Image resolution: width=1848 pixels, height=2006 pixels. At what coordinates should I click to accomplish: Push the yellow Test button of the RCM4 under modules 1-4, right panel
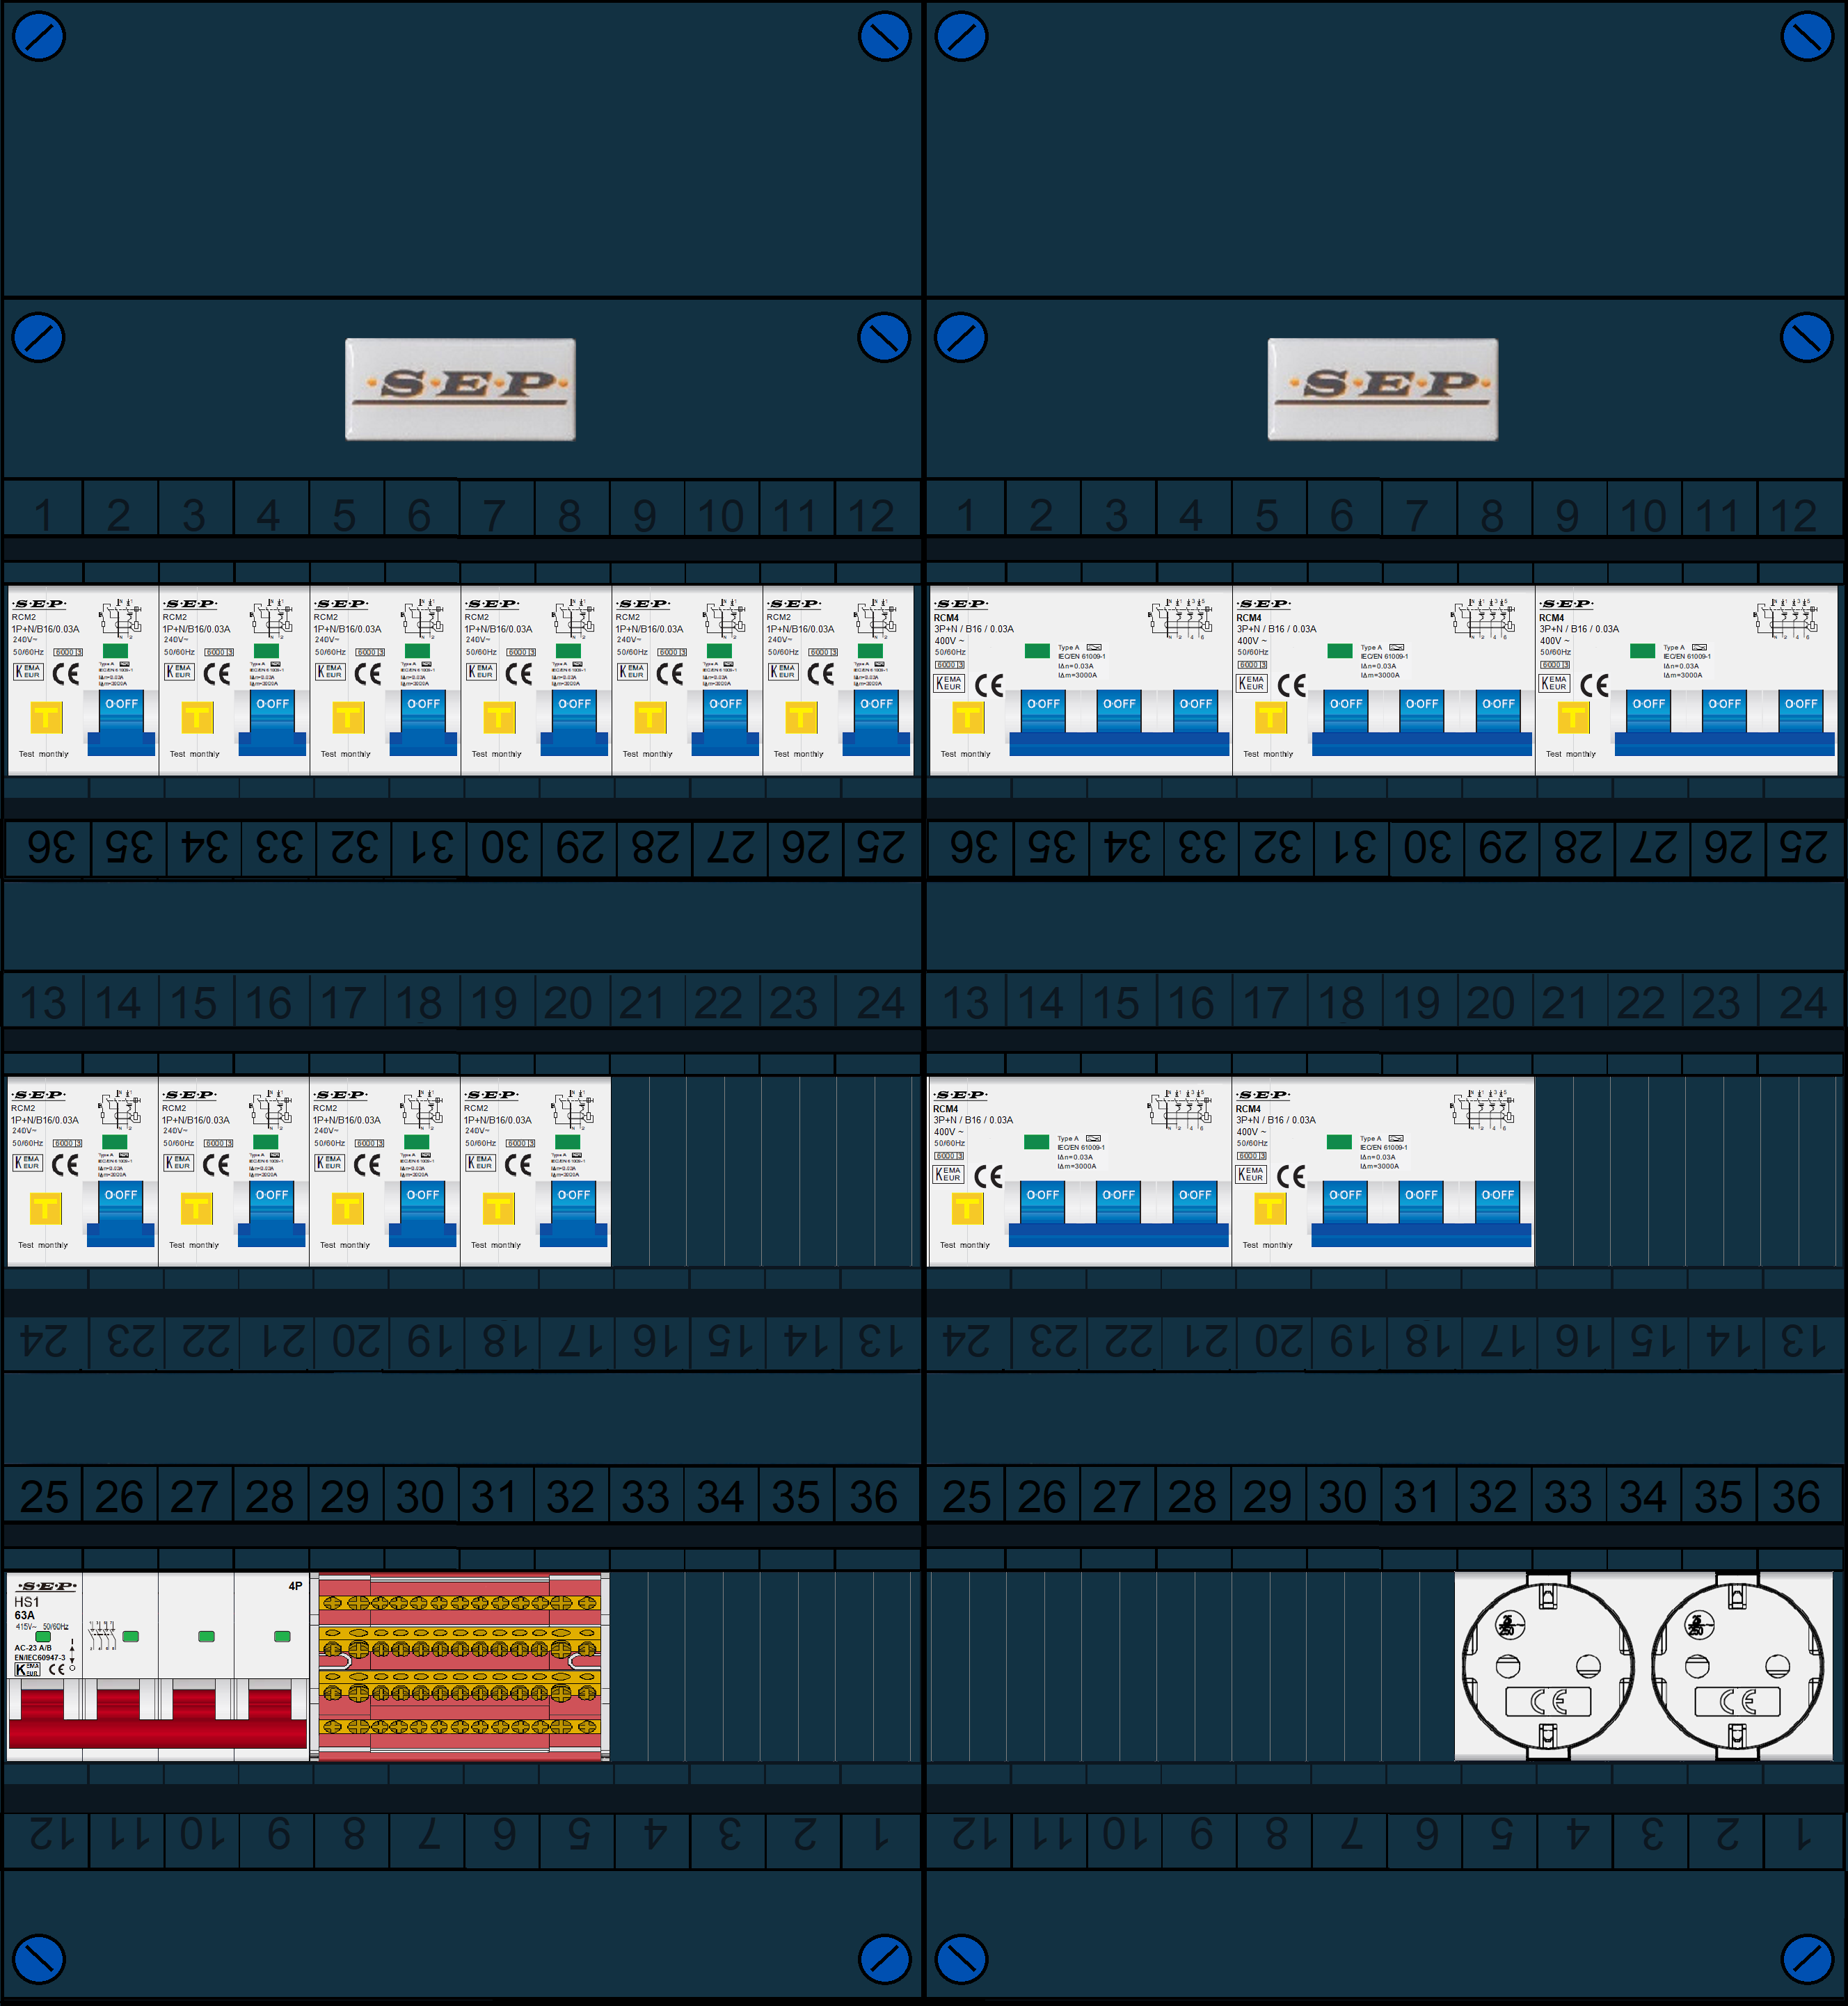968,716
